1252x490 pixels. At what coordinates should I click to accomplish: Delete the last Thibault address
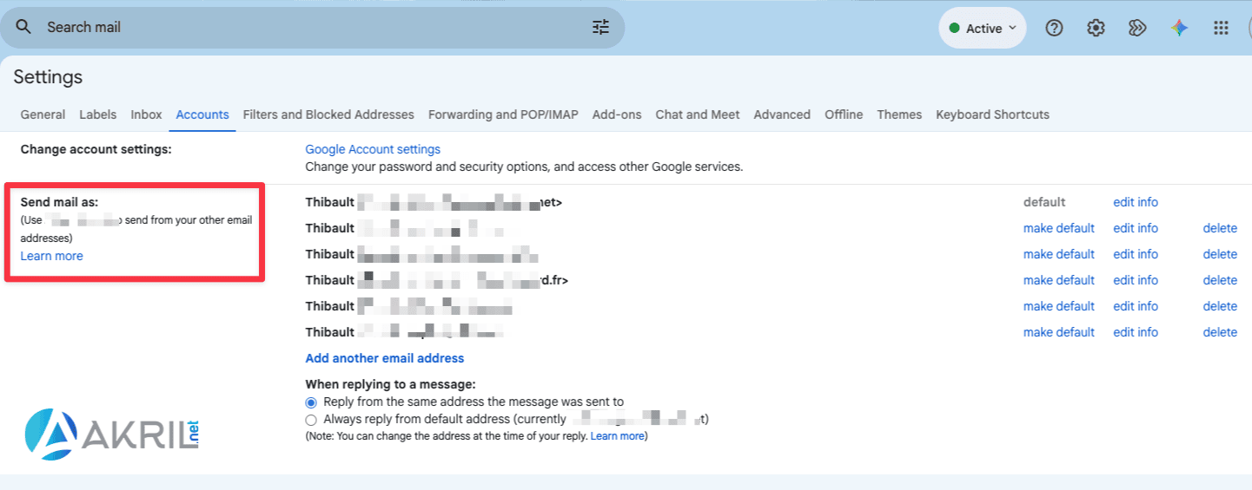1220,332
